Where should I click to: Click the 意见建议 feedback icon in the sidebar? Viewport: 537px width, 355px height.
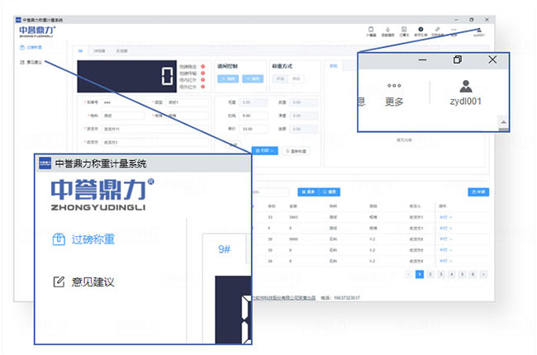coord(59,282)
